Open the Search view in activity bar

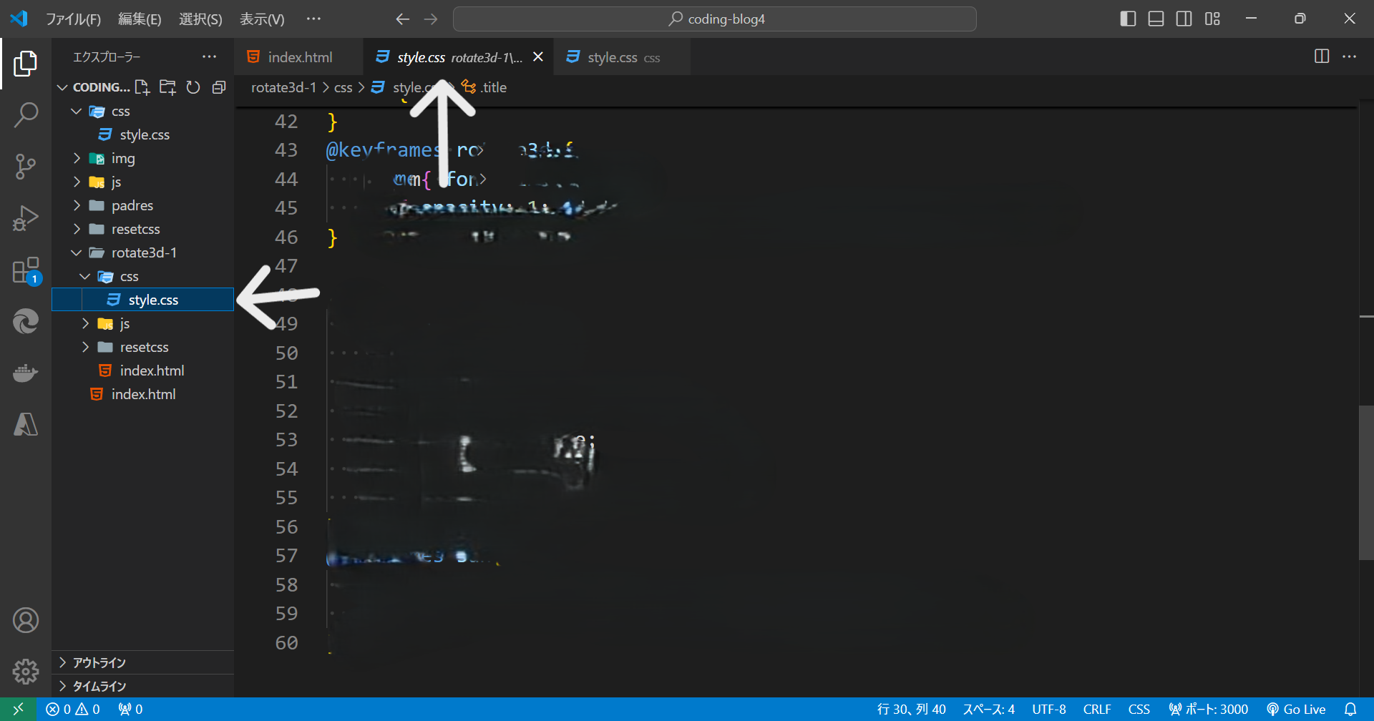pyautogui.click(x=26, y=114)
